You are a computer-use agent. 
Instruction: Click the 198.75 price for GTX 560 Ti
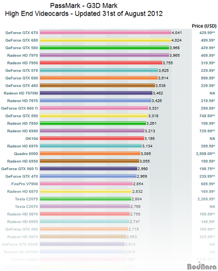207,169
